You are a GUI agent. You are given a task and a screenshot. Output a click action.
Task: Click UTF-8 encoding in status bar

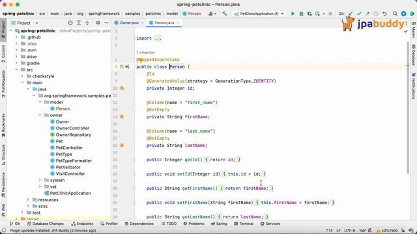pos(350,230)
